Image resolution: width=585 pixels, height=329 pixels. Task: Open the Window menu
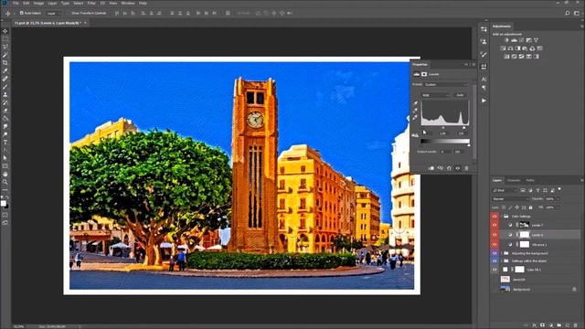coord(128,3)
